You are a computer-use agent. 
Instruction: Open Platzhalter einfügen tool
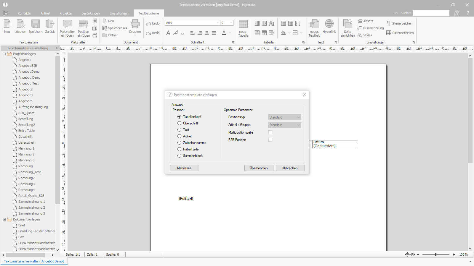68,28
